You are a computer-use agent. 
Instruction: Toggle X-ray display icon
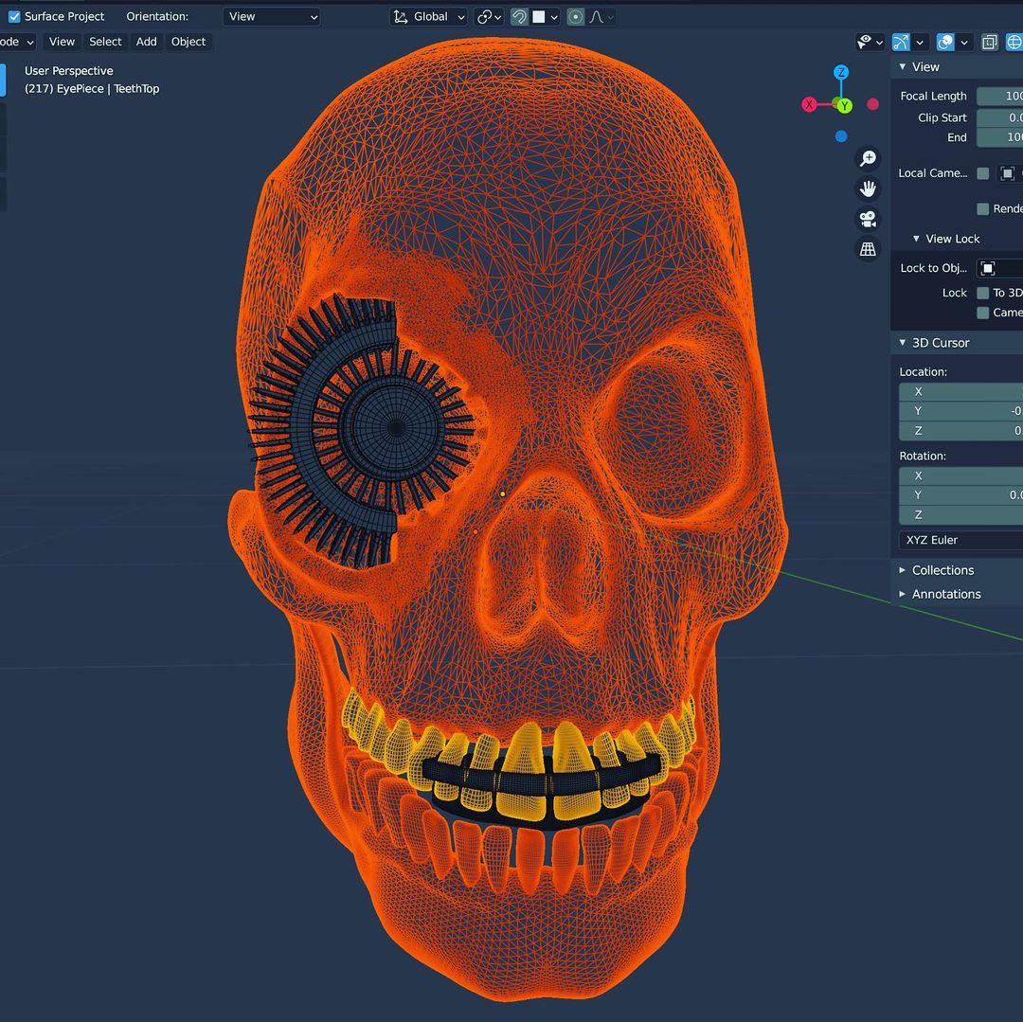989,42
